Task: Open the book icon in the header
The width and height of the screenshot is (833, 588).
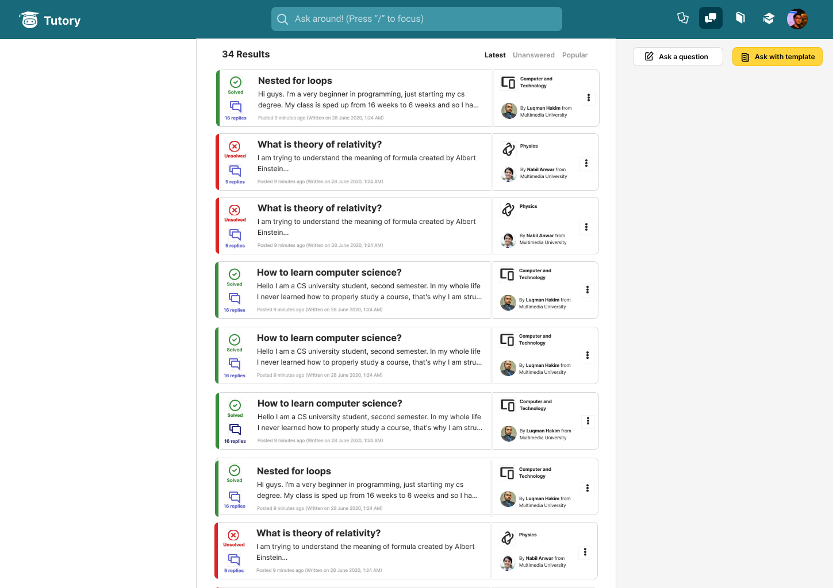Action: (x=740, y=18)
